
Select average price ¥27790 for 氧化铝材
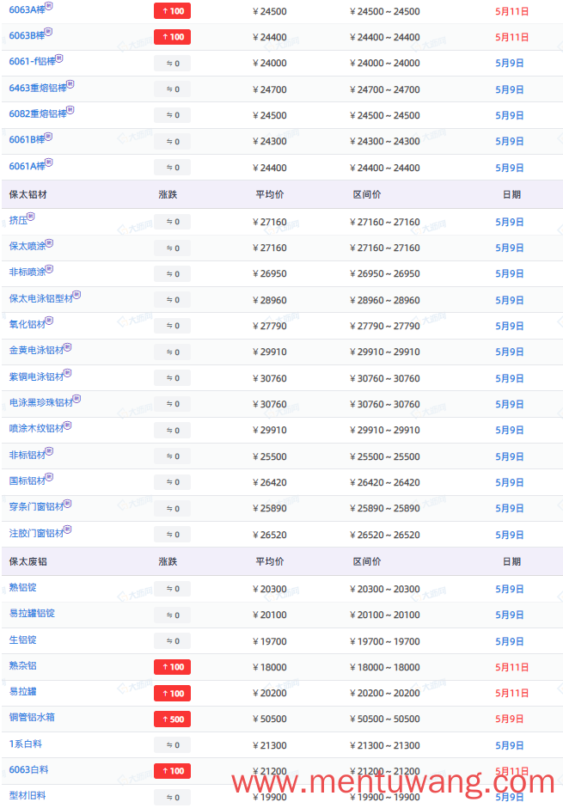tap(270, 326)
